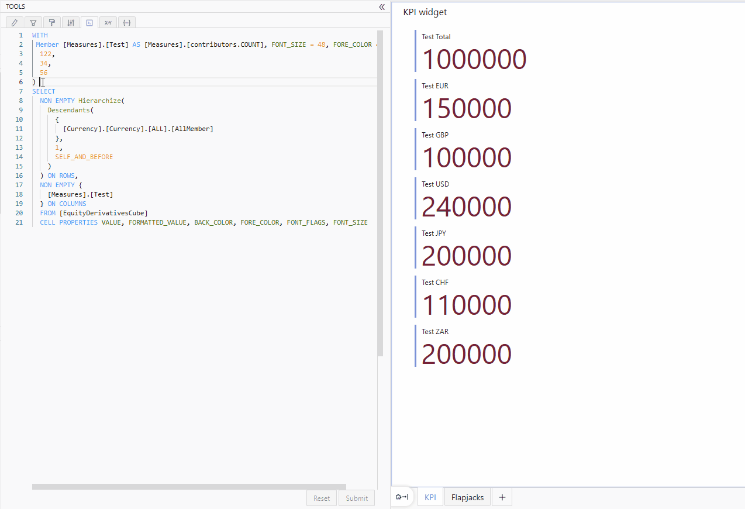
Task: Click the dock handle icon near KPI tab
Action: [x=402, y=496]
